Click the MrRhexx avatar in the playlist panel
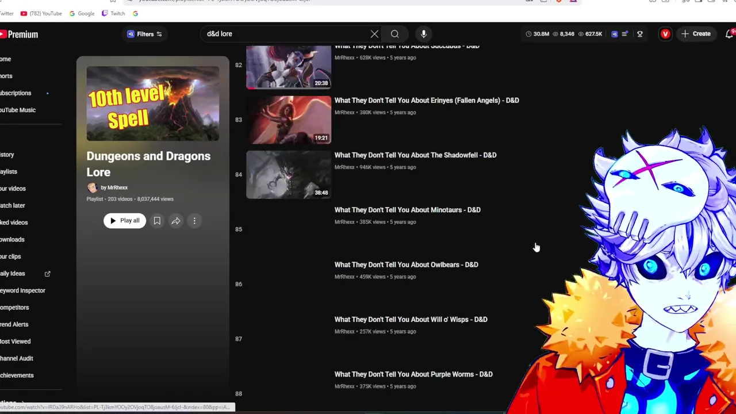736x414 pixels. (92, 187)
